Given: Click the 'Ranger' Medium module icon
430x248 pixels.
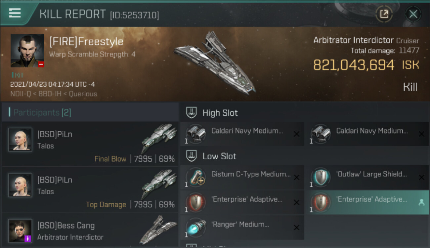Looking at the screenshot, I should 195,227.
